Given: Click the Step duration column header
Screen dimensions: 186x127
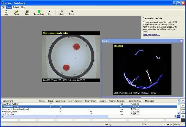Looking at the screenshot, I should [x=135, y=101].
